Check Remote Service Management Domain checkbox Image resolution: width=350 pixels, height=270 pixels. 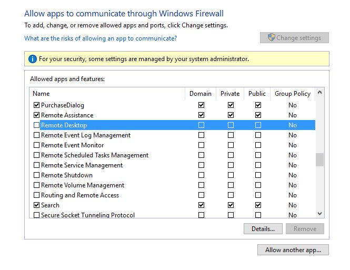click(x=201, y=165)
